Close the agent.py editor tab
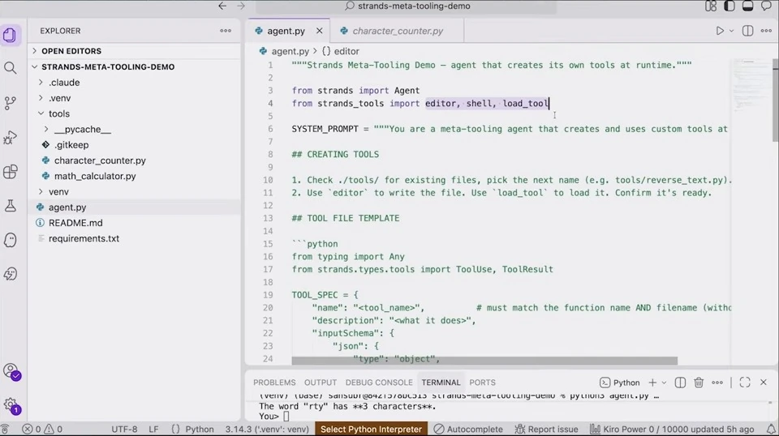 click(x=320, y=31)
